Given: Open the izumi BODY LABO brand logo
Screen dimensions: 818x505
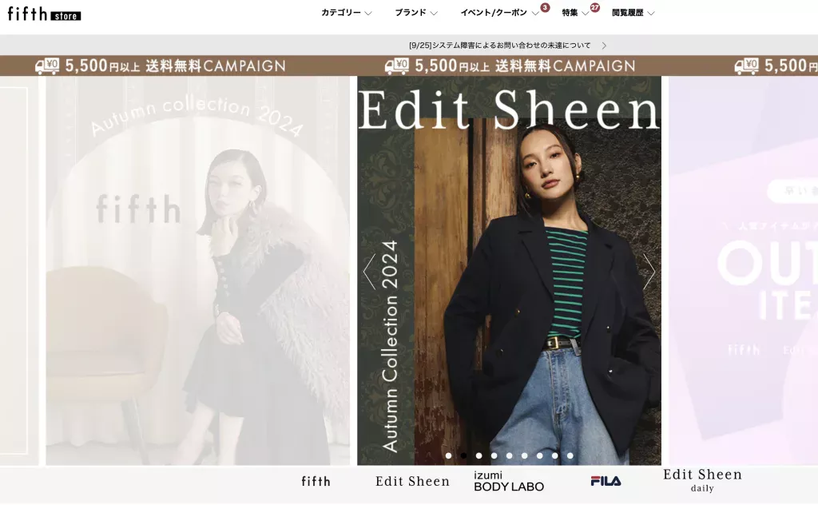Looking at the screenshot, I should 509,481.
